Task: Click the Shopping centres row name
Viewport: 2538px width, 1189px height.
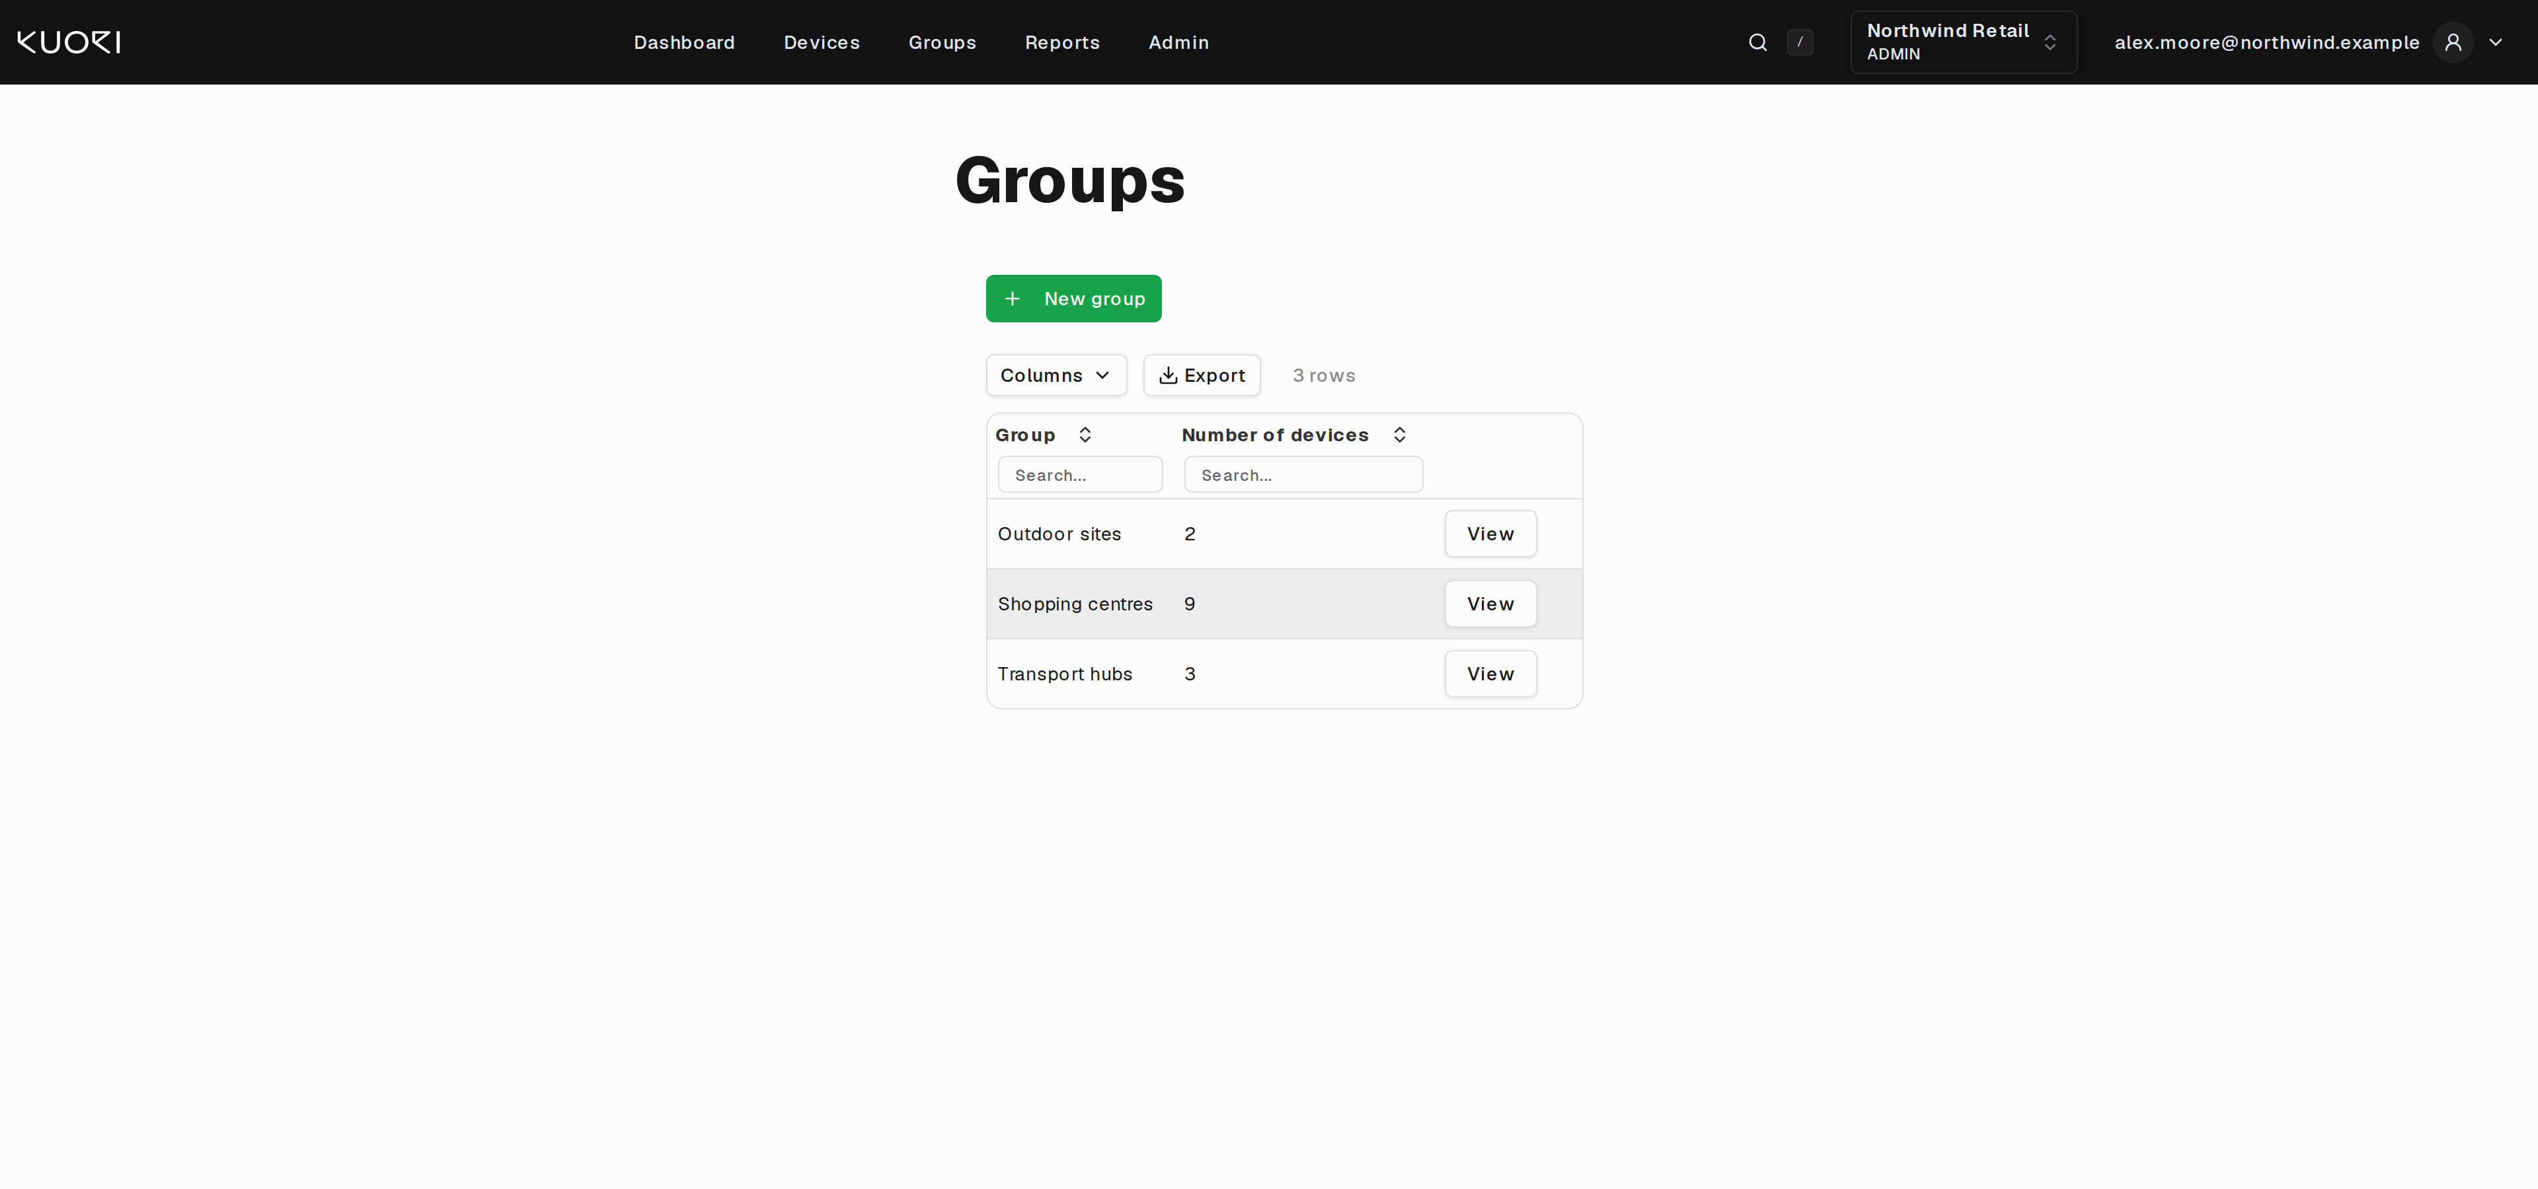Action: [1075, 603]
